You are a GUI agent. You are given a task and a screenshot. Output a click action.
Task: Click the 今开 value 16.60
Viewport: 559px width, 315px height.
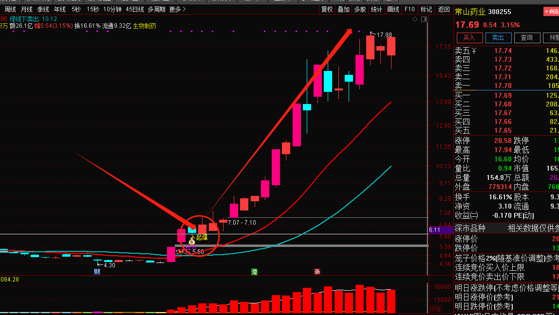tap(503, 159)
